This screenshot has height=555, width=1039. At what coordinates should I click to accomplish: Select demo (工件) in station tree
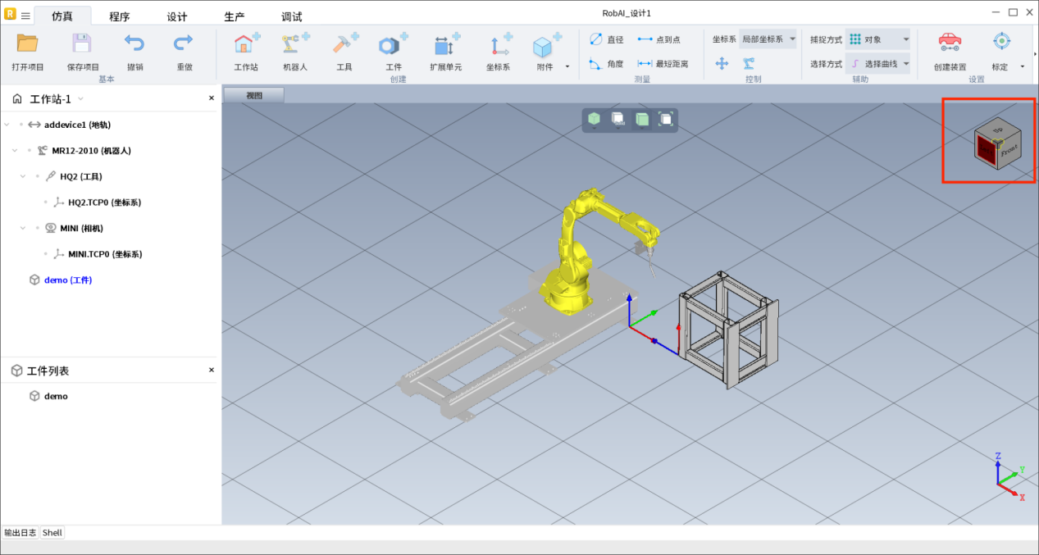[67, 280]
